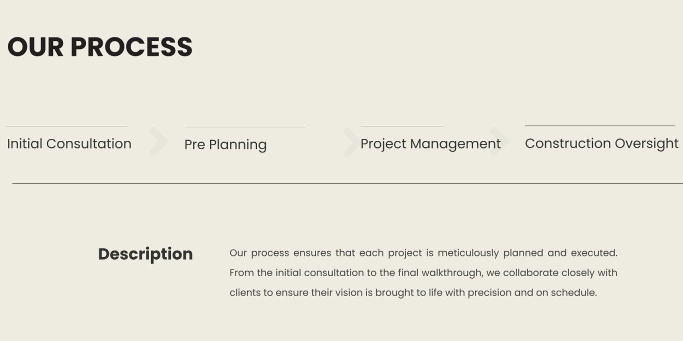This screenshot has width=683, height=341.
Task: Click the faint chevron before Construction Oversight
Action: click(498, 142)
